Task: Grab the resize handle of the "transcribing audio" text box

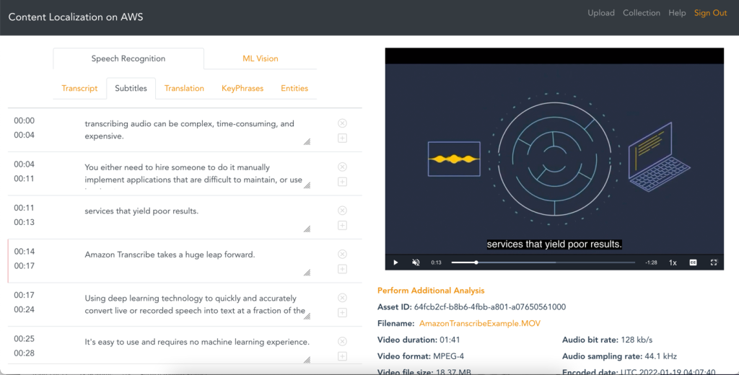Action: 307,141
